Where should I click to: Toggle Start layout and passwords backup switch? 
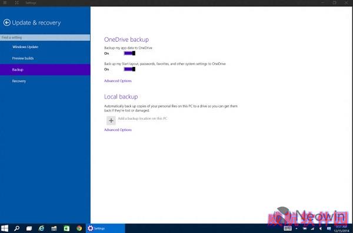point(129,69)
